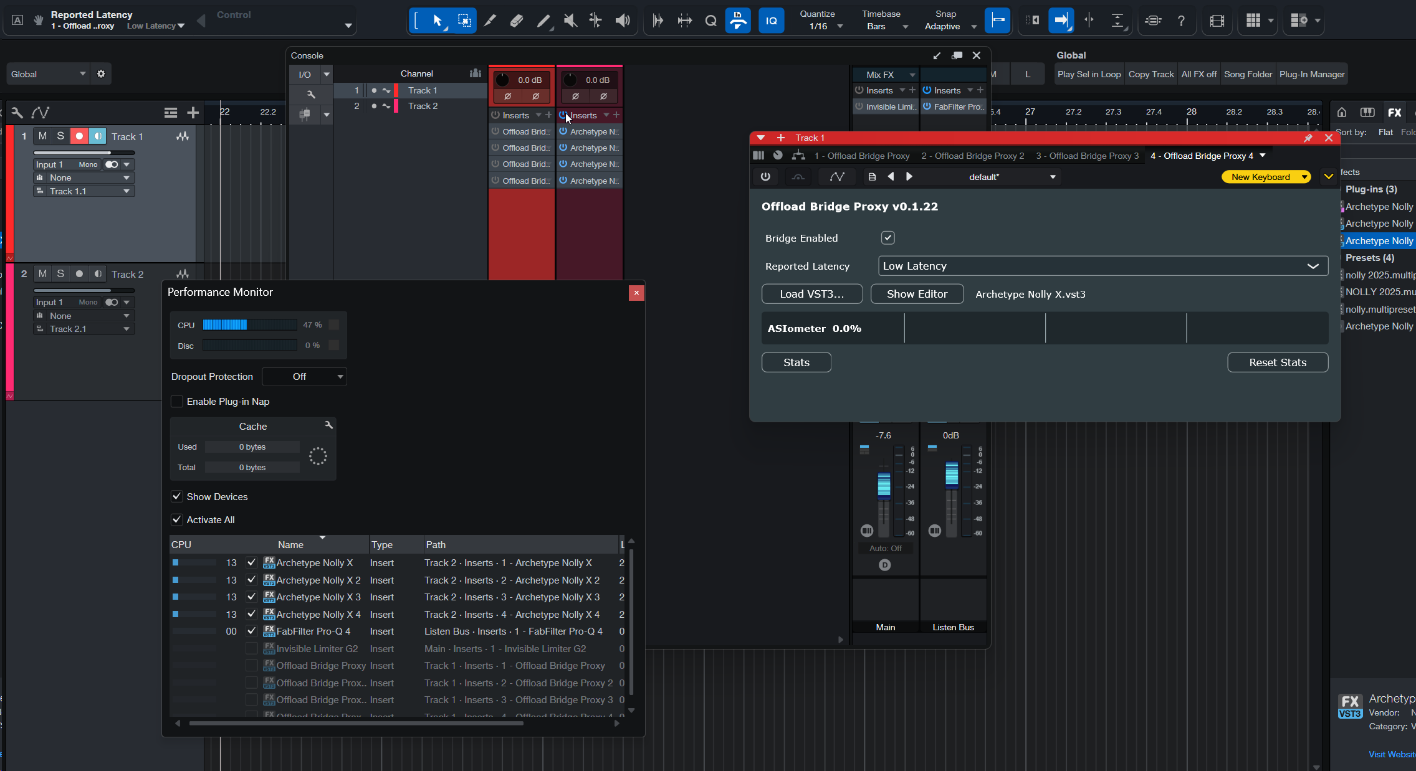Screen dimensions: 1416x771
Task: Open the help question mark icon
Action: [1181, 21]
